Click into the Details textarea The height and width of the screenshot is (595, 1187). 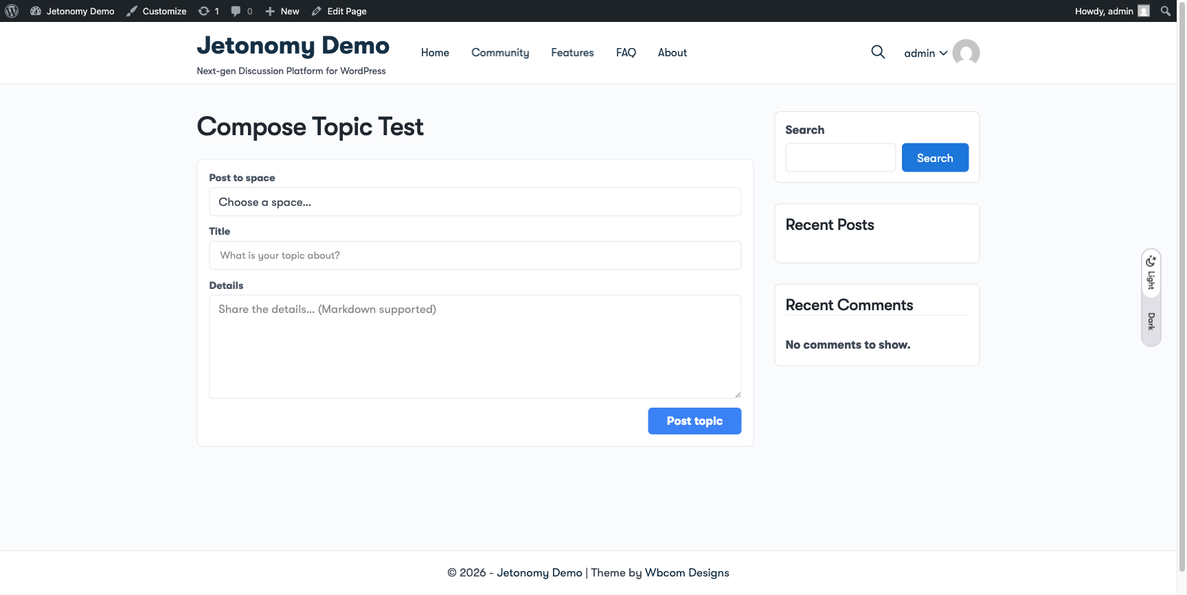[x=475, y=347]
